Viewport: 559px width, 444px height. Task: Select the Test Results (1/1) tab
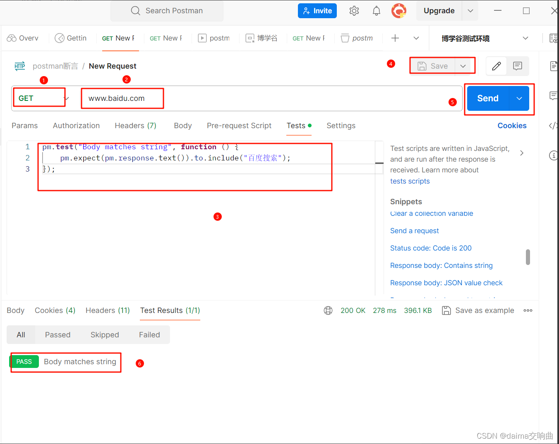(x=170, y=310)
